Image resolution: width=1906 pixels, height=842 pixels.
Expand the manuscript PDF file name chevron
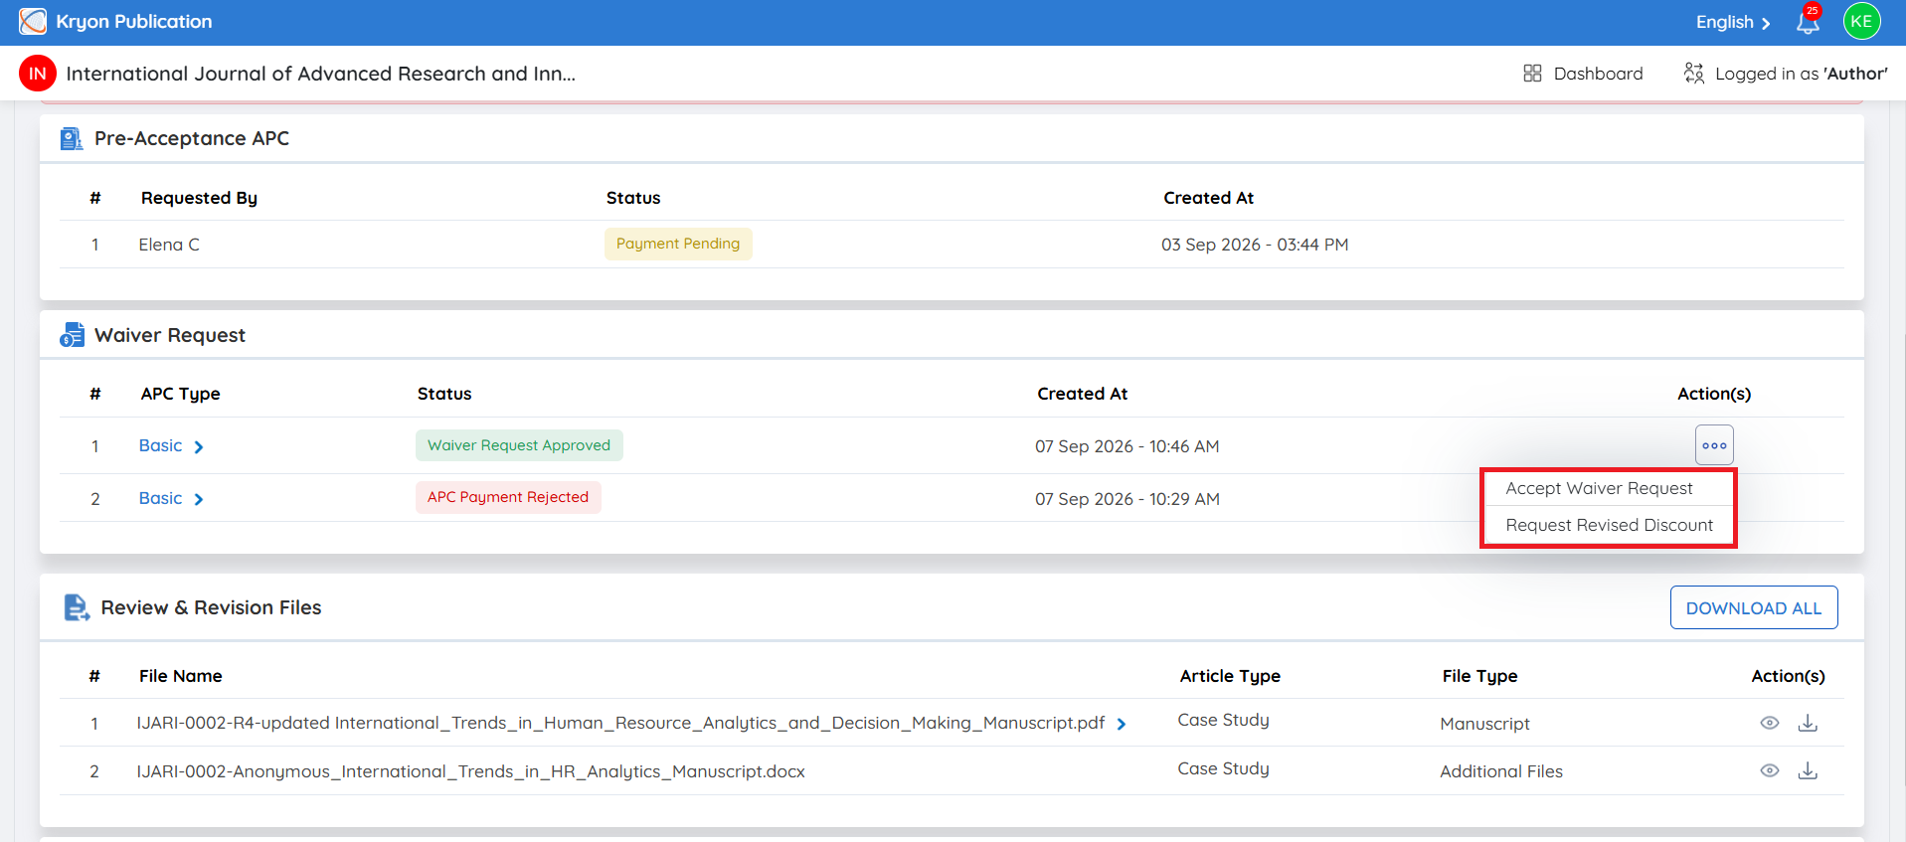point(1122,724)
